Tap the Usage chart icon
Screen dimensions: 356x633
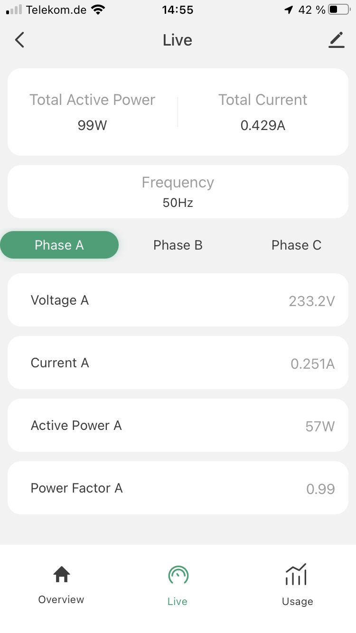296,575
